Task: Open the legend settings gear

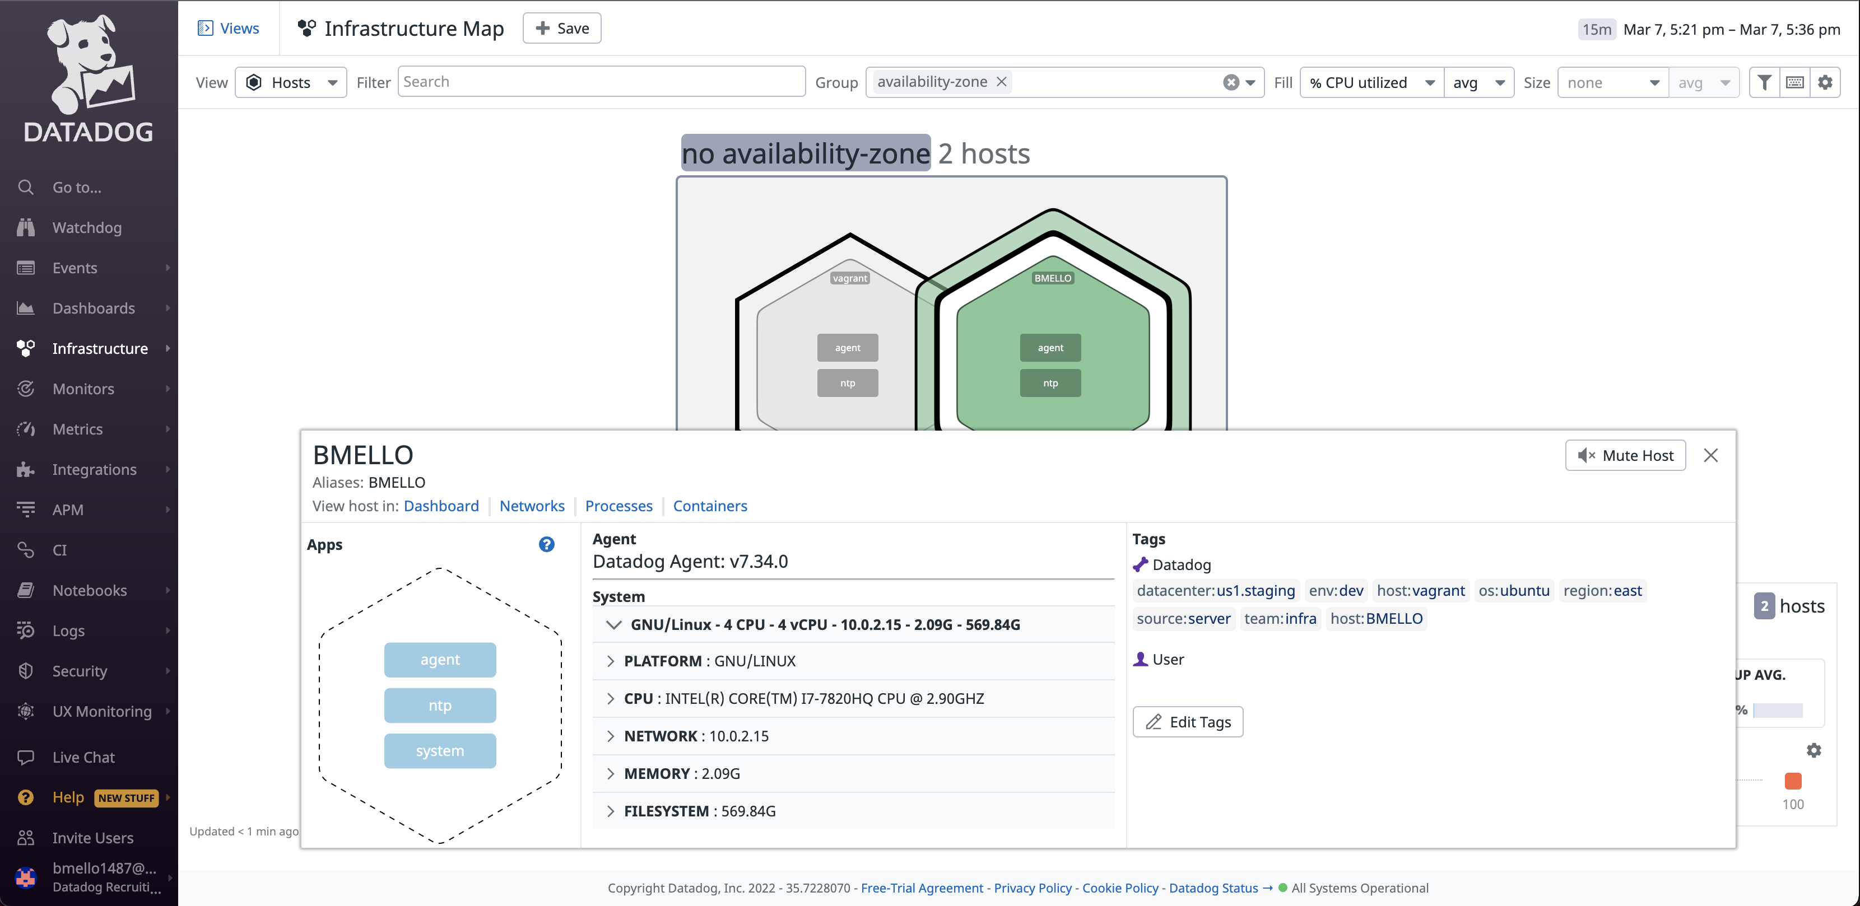Action: click(x=1814, y=750)
